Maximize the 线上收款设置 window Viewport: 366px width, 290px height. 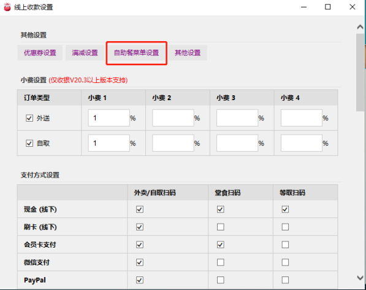click(328, 7)
